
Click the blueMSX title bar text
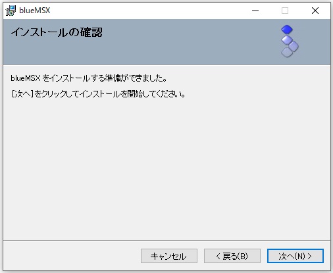click(x=35, y=11)
